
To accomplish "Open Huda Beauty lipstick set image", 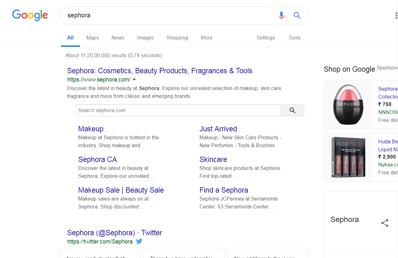I will (x=348, y=157).
